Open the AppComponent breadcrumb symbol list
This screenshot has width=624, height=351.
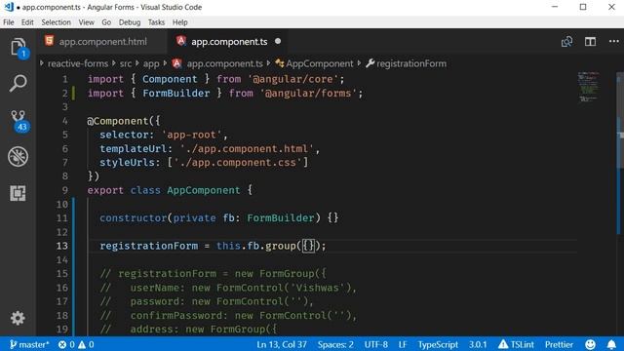pyautogui.click(x=319, y=63)
